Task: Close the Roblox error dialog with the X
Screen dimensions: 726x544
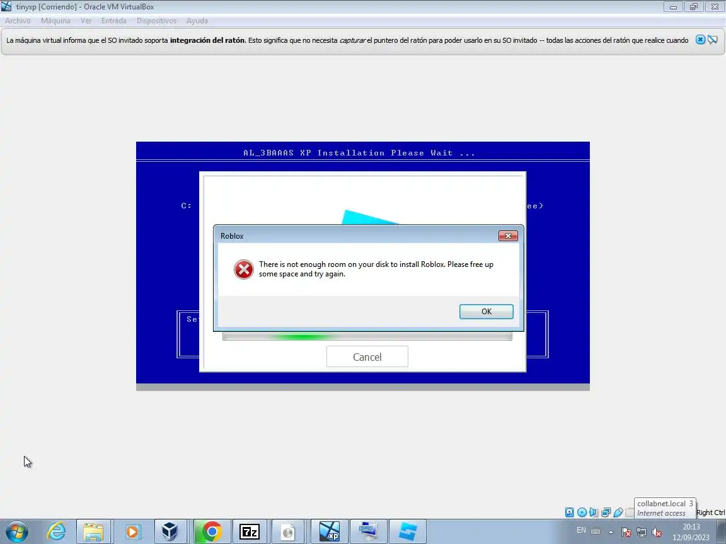Action: [x=508, y=236]
